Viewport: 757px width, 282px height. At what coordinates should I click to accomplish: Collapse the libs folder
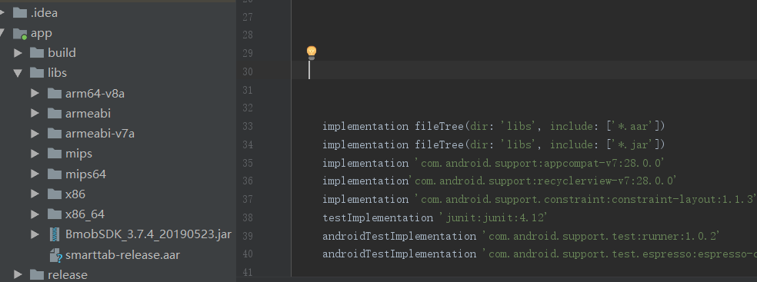pyautogui.click(x=18, y=73)
